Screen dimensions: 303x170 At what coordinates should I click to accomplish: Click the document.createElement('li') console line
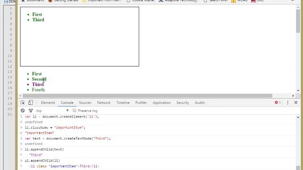(x=62, y=117)
